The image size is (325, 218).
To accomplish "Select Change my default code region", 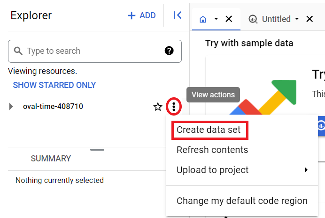I will pyautogui.click(x=242, y=201).
